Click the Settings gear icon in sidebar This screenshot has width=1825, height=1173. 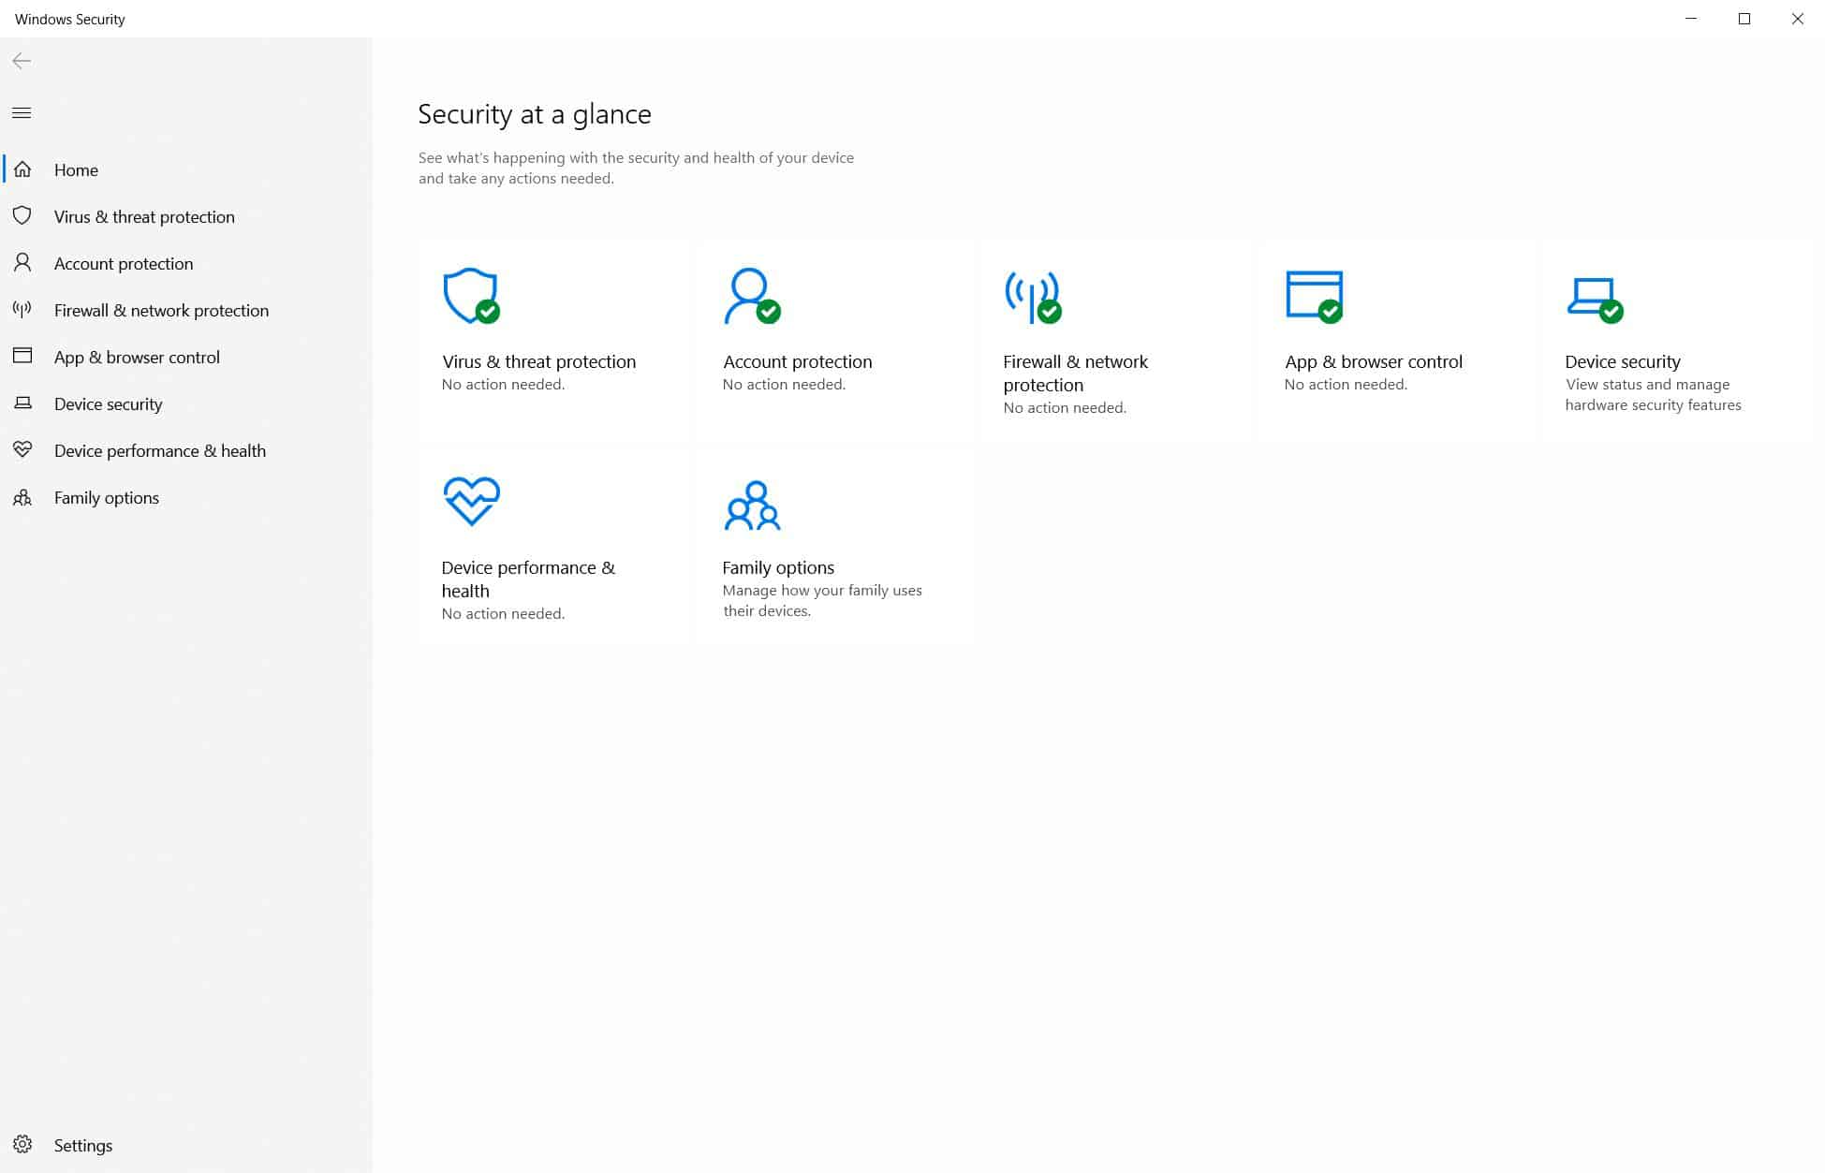tap(22, 1144)
